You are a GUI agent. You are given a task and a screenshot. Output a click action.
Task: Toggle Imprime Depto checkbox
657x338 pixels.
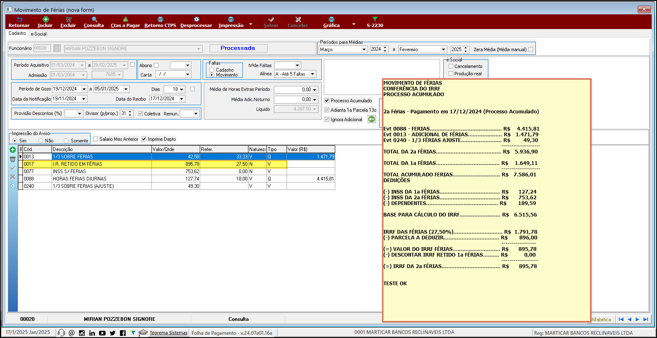144,139
